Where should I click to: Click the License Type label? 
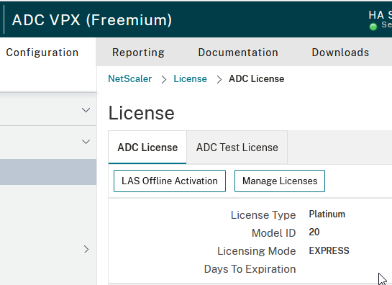pyautogui.click(x=263, y=215)
